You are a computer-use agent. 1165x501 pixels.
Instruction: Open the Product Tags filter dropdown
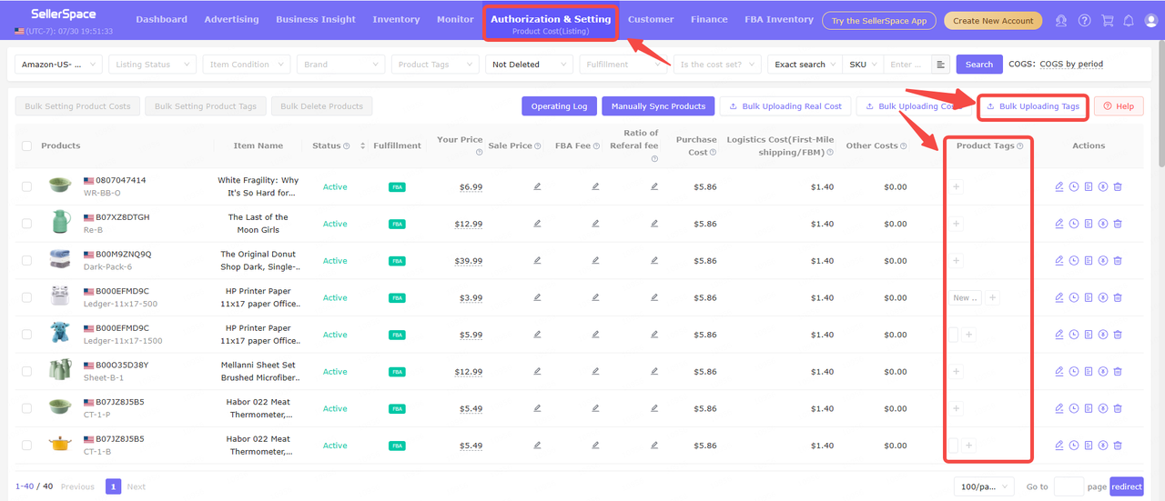(435, 65)
